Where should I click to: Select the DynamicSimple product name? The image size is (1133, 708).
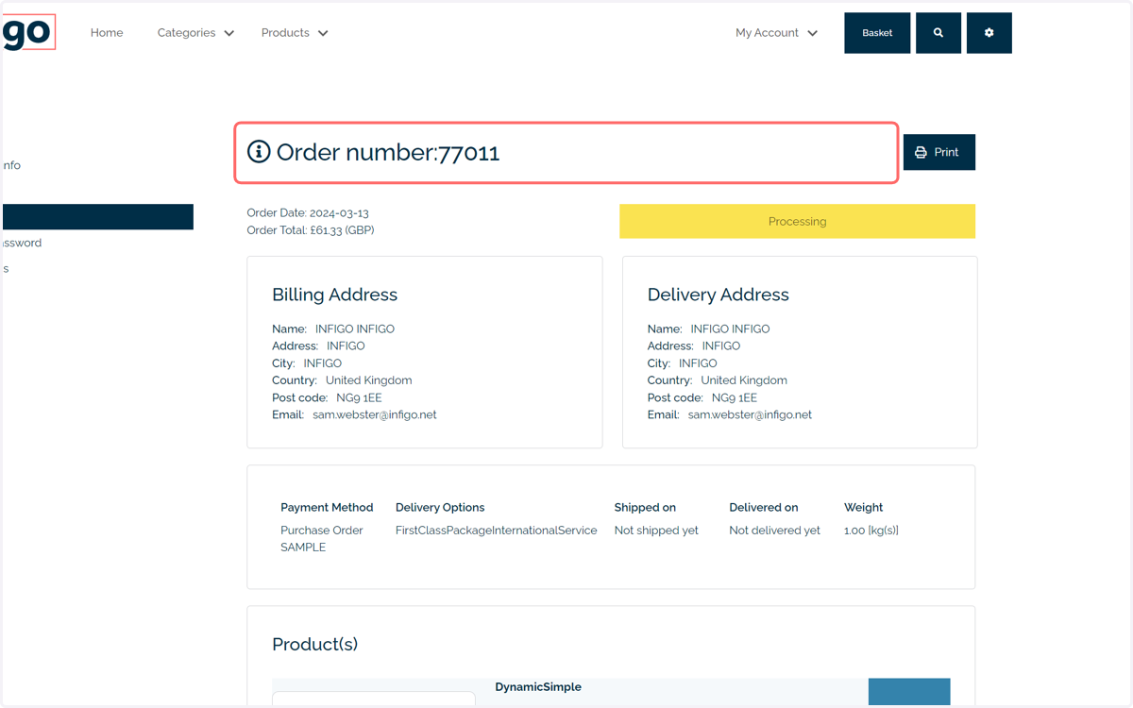538,687
